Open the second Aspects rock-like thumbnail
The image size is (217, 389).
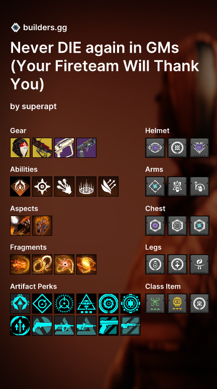point(42,226)
